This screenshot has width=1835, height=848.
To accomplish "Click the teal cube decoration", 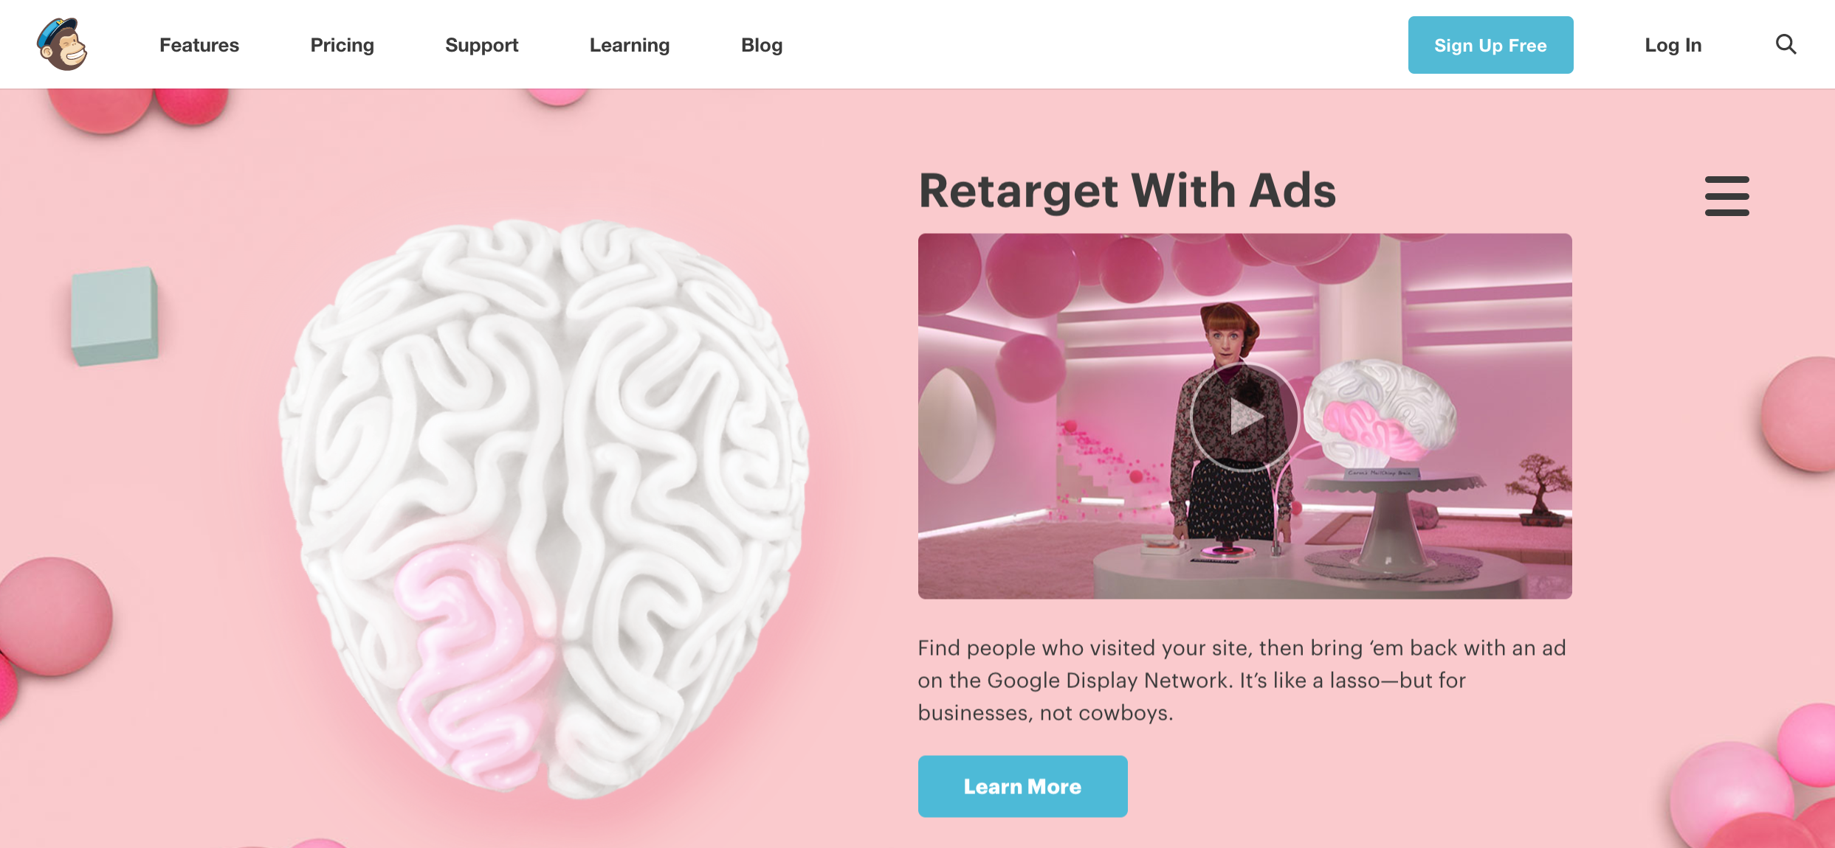I will coord(114,316).
